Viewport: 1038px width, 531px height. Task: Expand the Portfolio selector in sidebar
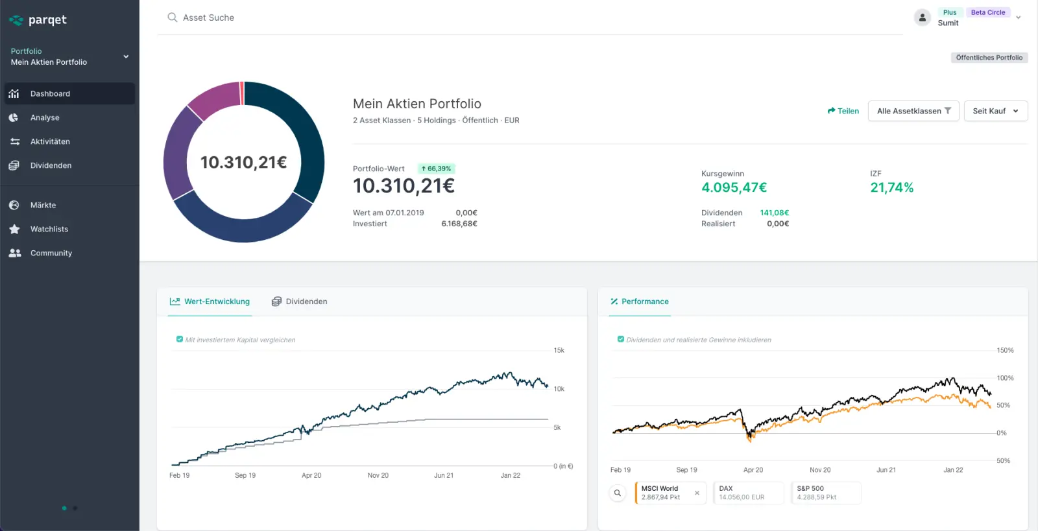[126, 56]
